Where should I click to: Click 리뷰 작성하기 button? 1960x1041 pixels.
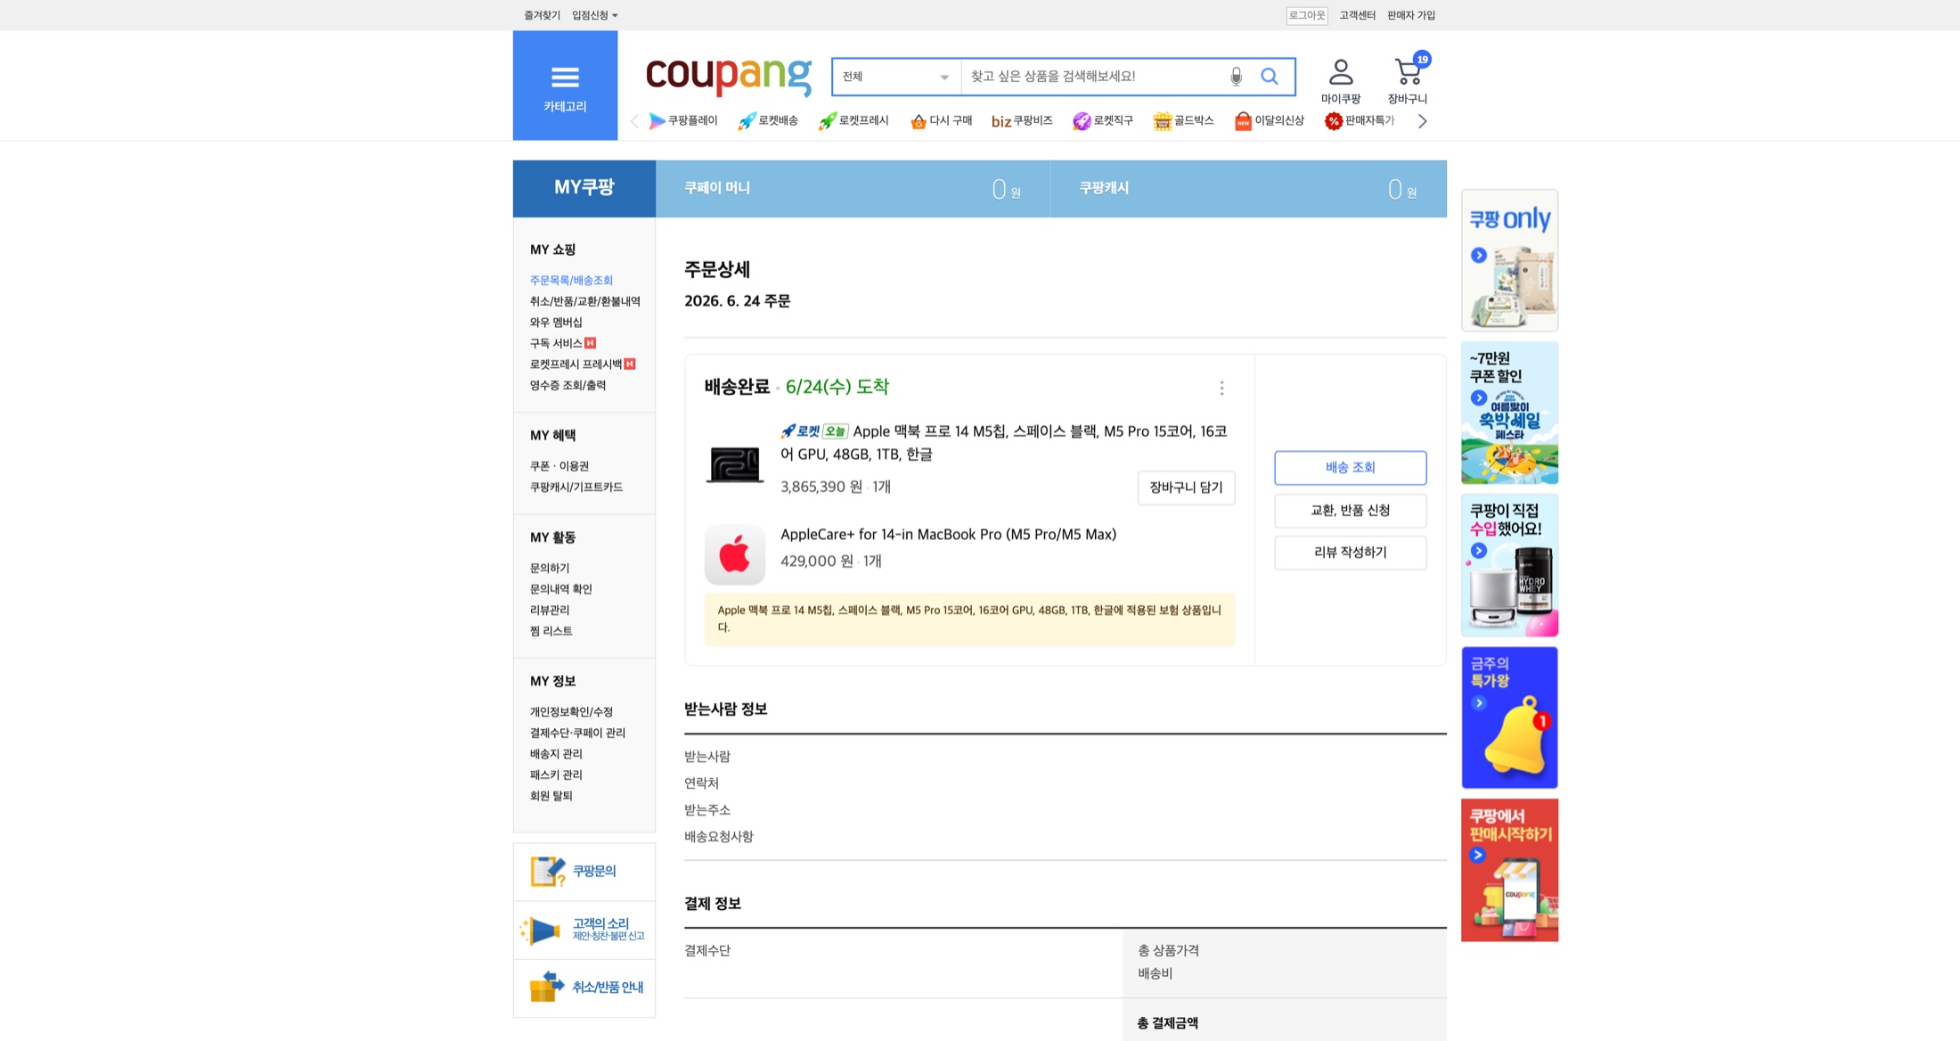tap(1350, 553)
